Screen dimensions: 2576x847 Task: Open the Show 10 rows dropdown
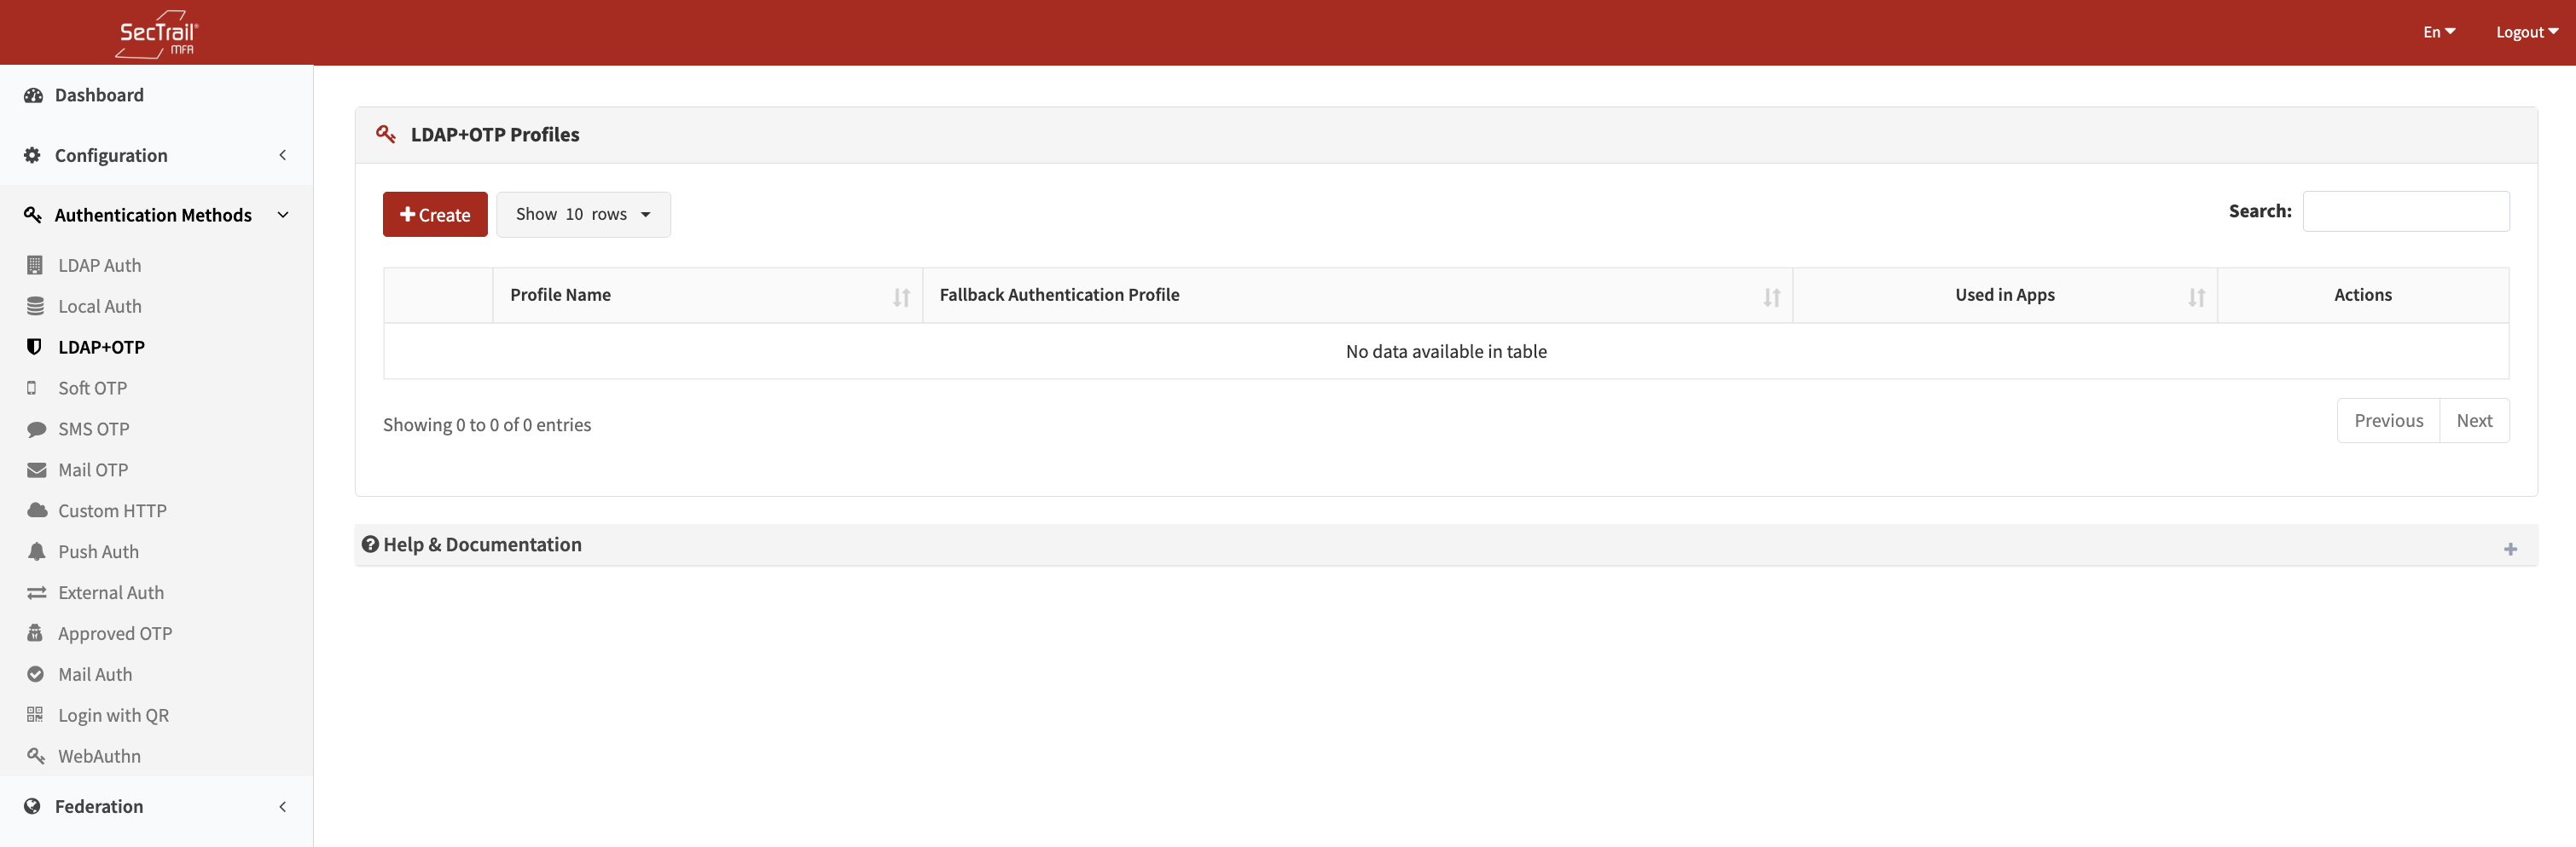tap(583, 215)
